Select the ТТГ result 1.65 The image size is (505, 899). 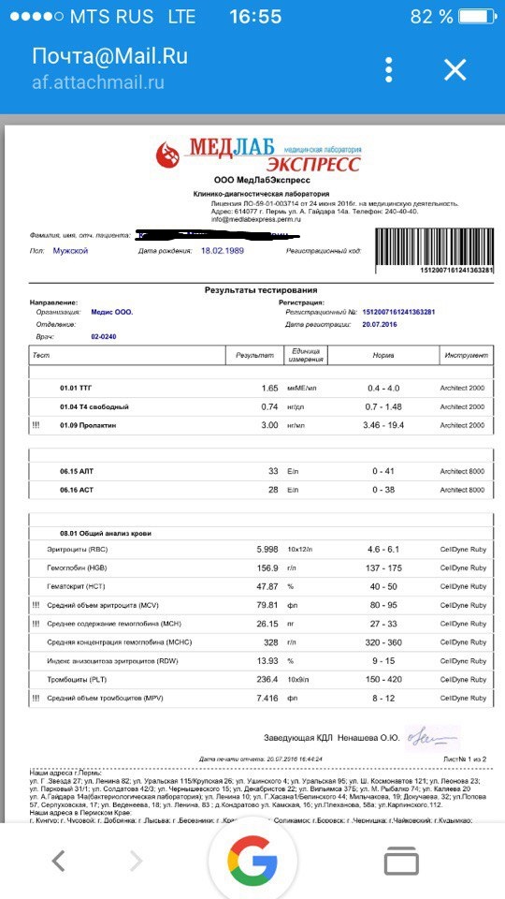click(269, 388)
